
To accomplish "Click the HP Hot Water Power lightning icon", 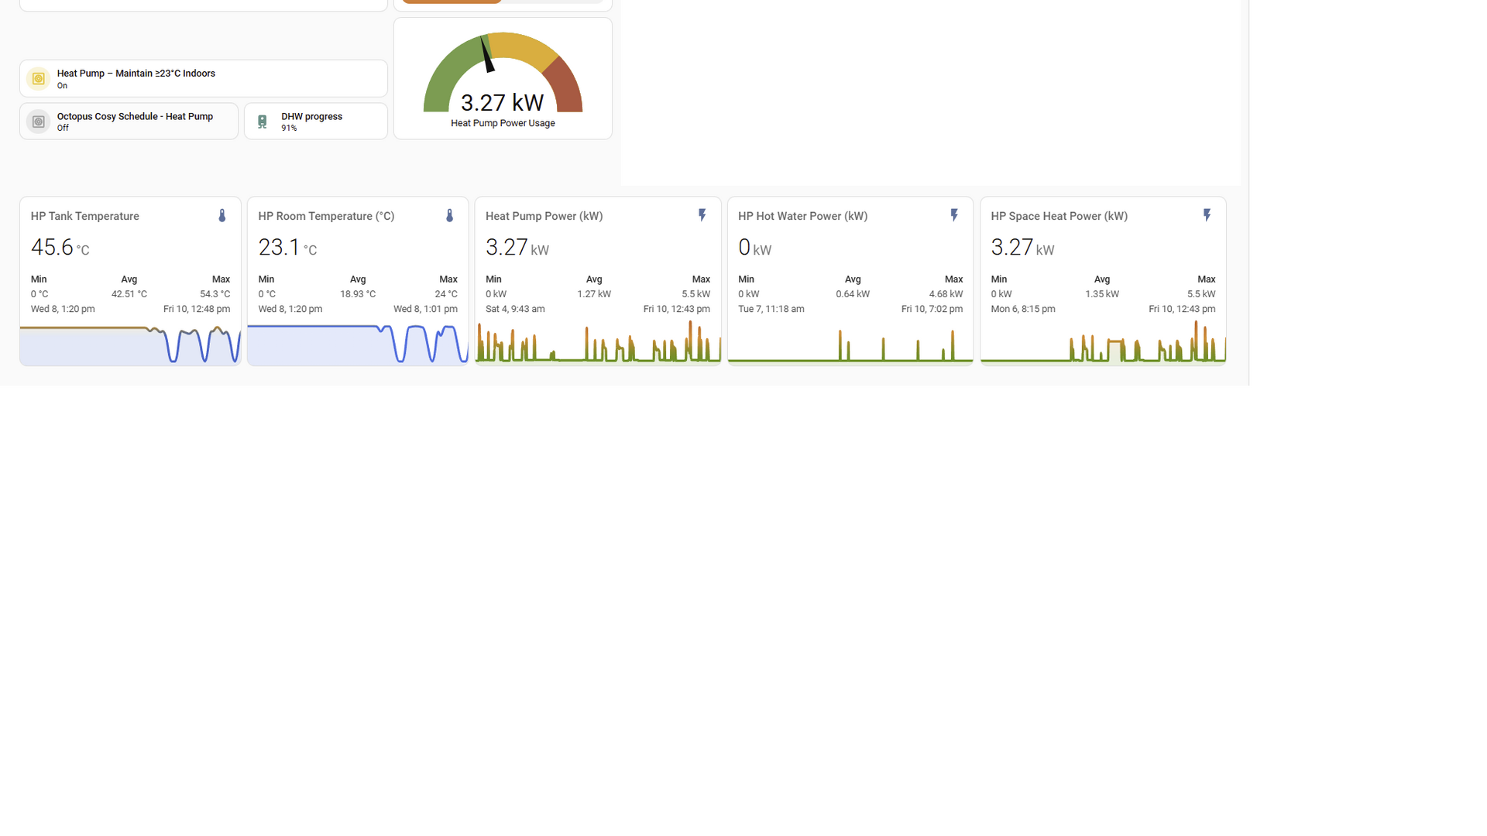I will click(954, 215).
